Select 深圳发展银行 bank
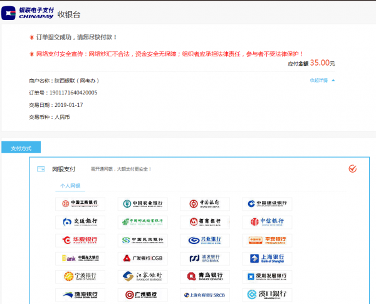Image resolution: width=376 pixels, height=304 pixels. pyautogui.click(x=267, y=276)
